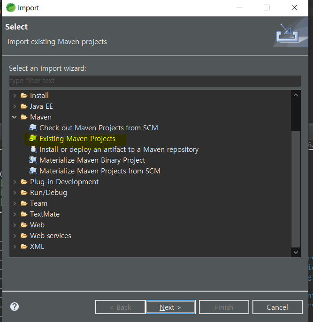
Task: Click the Install or deploy artifact jar icon
Action: coord(33,150)
